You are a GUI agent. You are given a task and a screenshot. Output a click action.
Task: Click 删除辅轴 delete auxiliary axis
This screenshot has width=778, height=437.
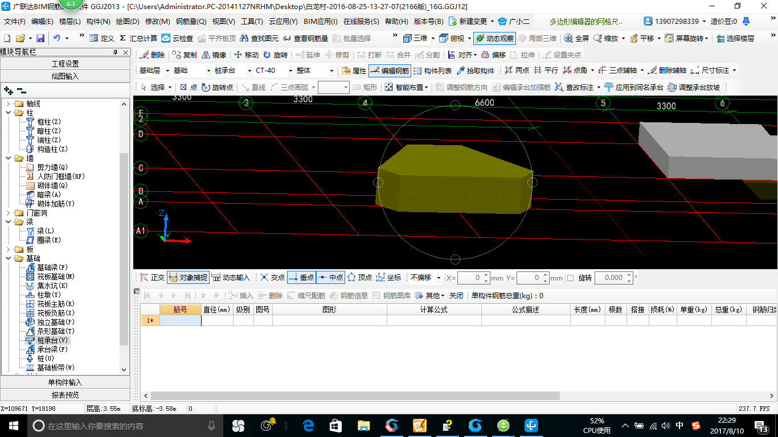click(x=667, y=71)
